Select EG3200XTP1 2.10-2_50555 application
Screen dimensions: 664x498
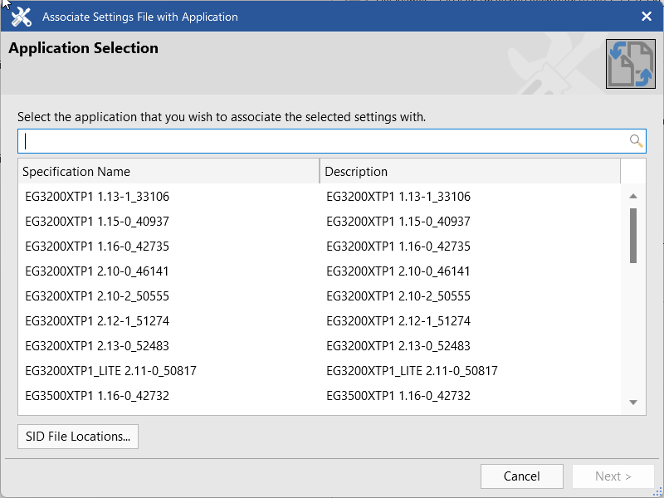[x=98, y=296]
